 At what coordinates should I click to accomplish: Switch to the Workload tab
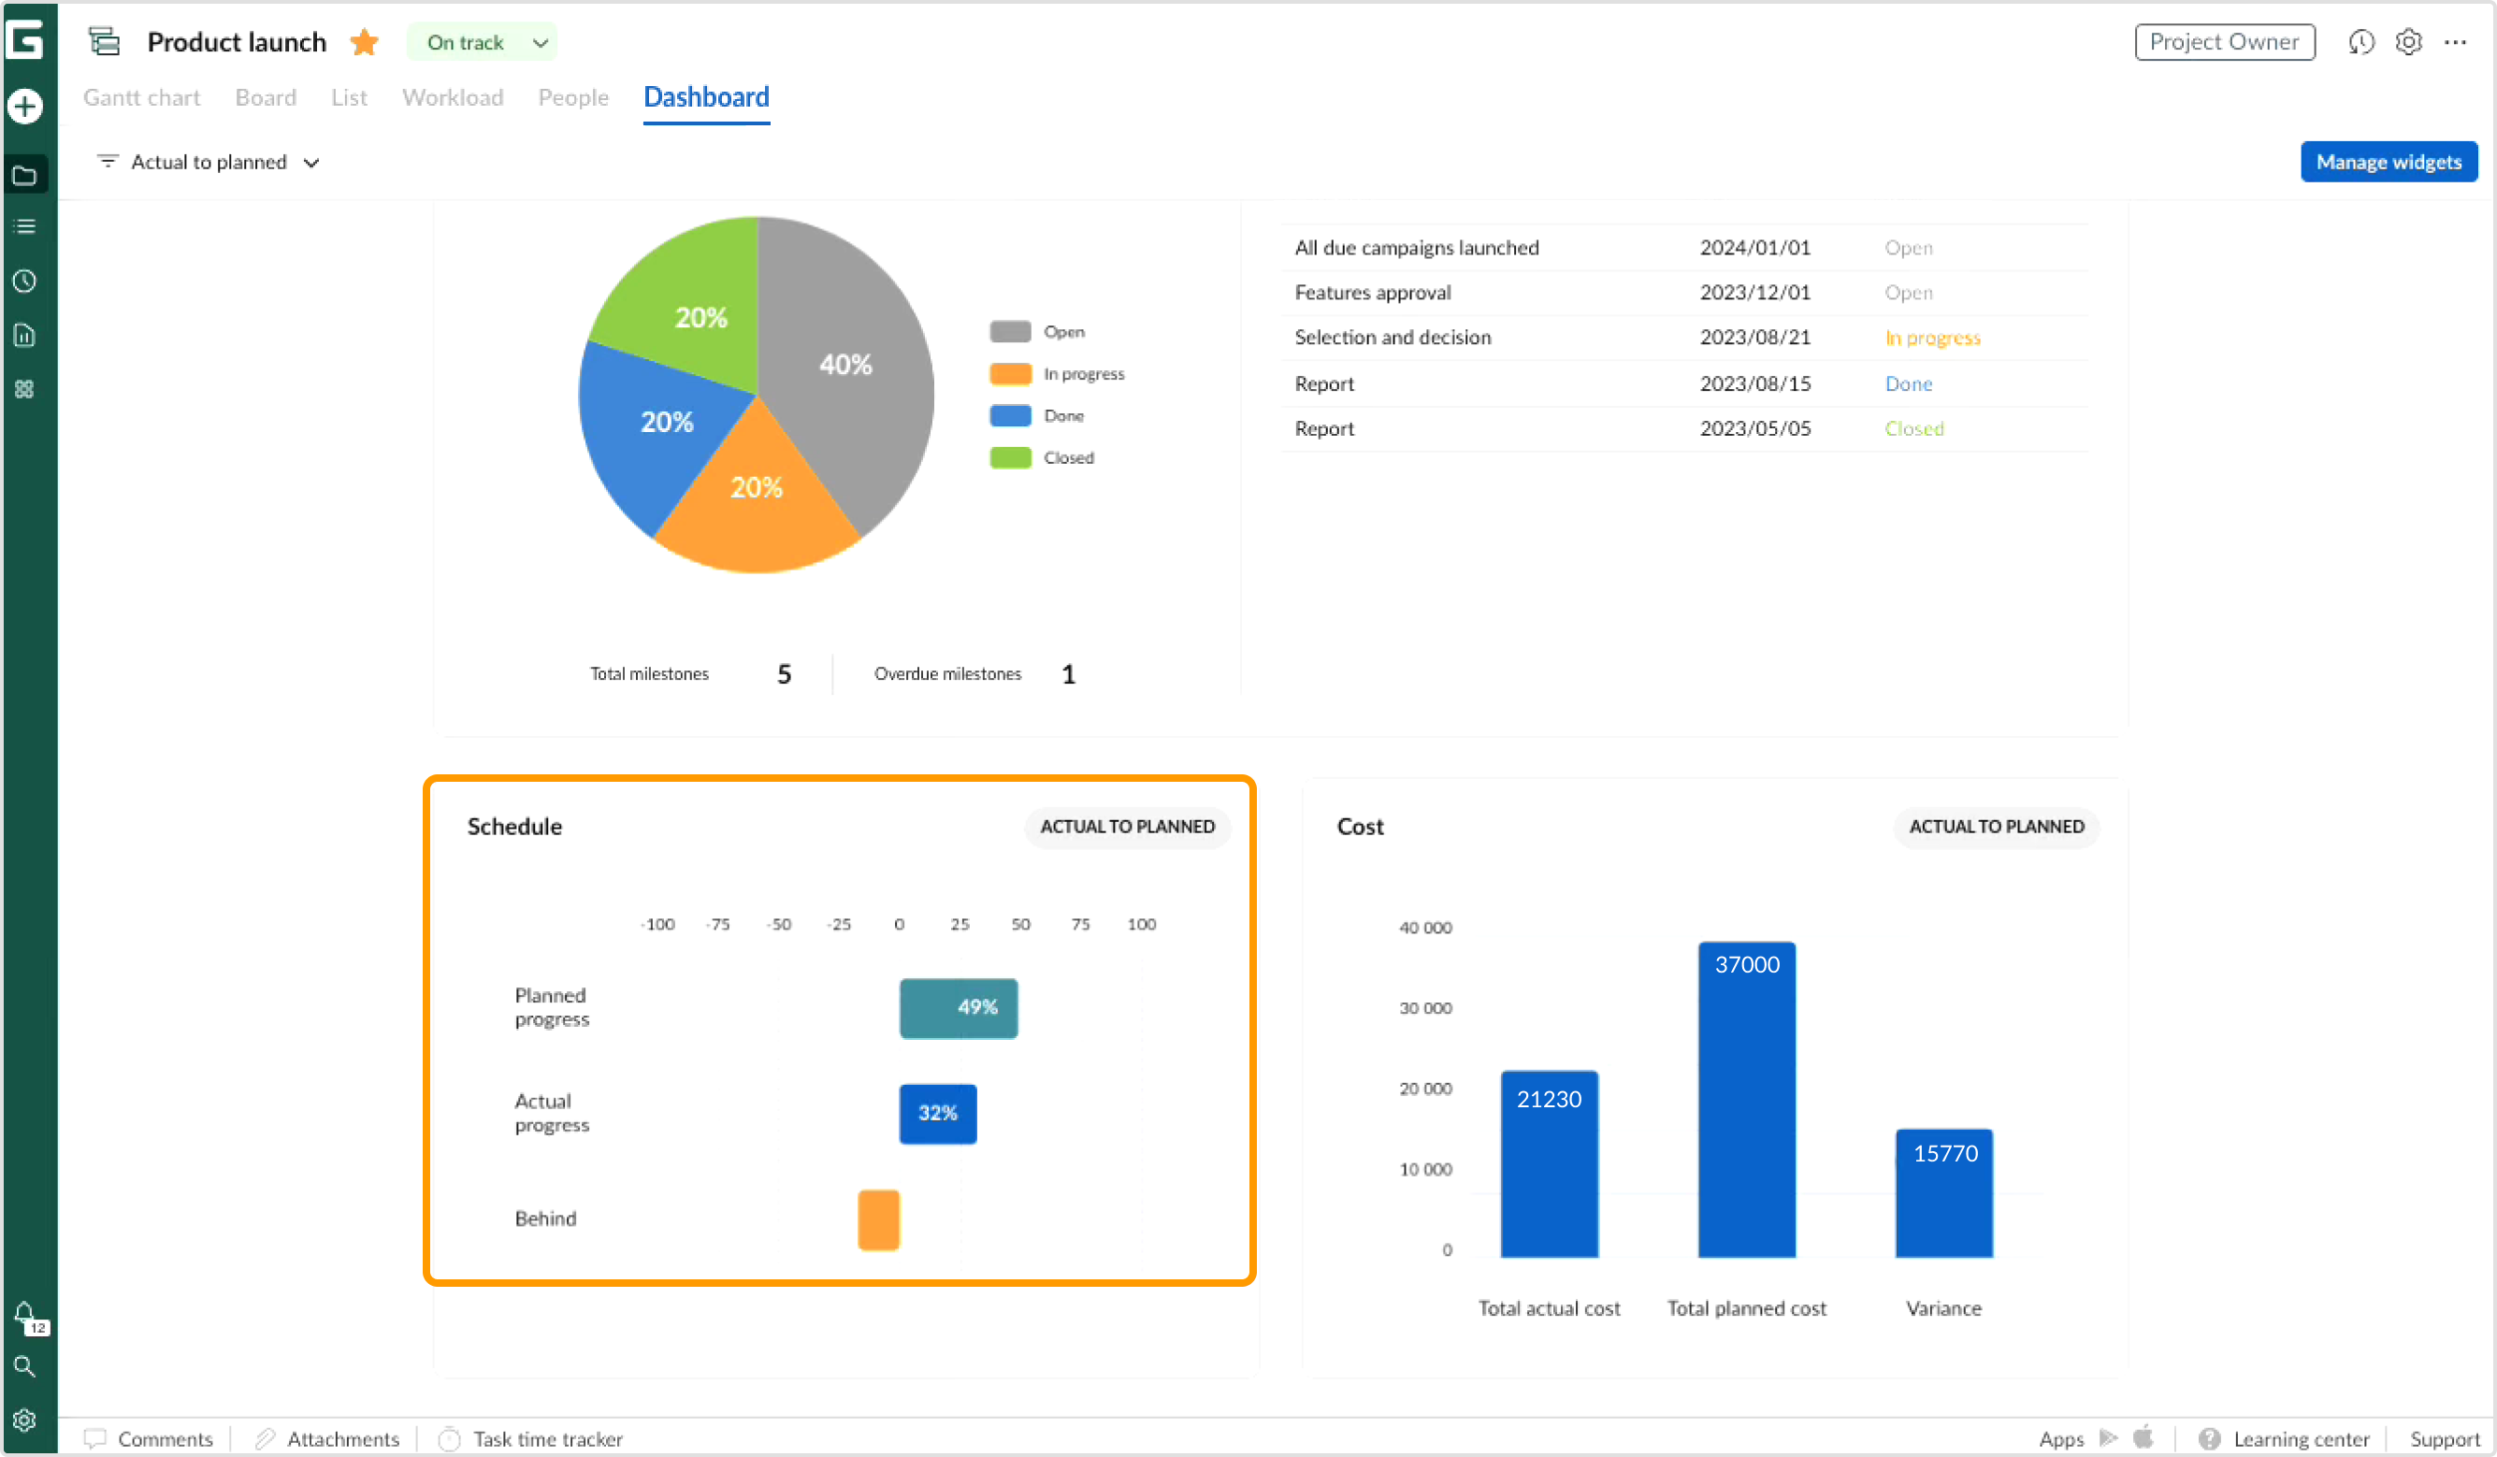(x=452, y=97)
